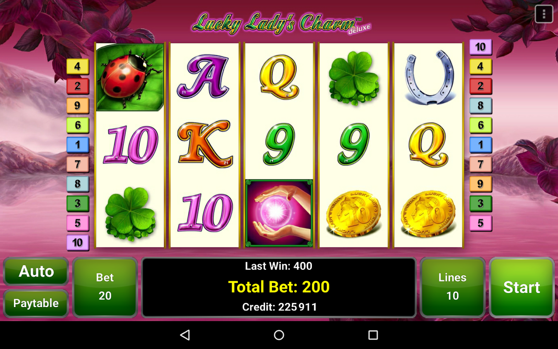The width and height of the screenshot is (558, 349).
Task: Change the Bet 20 amount
Action: coord(105,287)
